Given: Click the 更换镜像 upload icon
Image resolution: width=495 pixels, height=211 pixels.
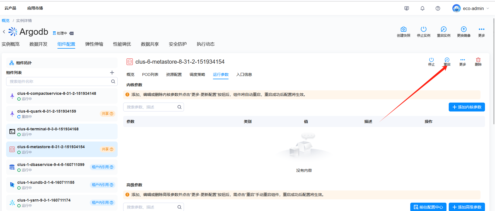Looking at the screenshot, I should coord(464,29).
